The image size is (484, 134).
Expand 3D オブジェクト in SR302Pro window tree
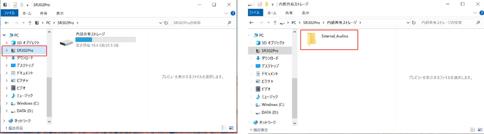pos(7,43)
